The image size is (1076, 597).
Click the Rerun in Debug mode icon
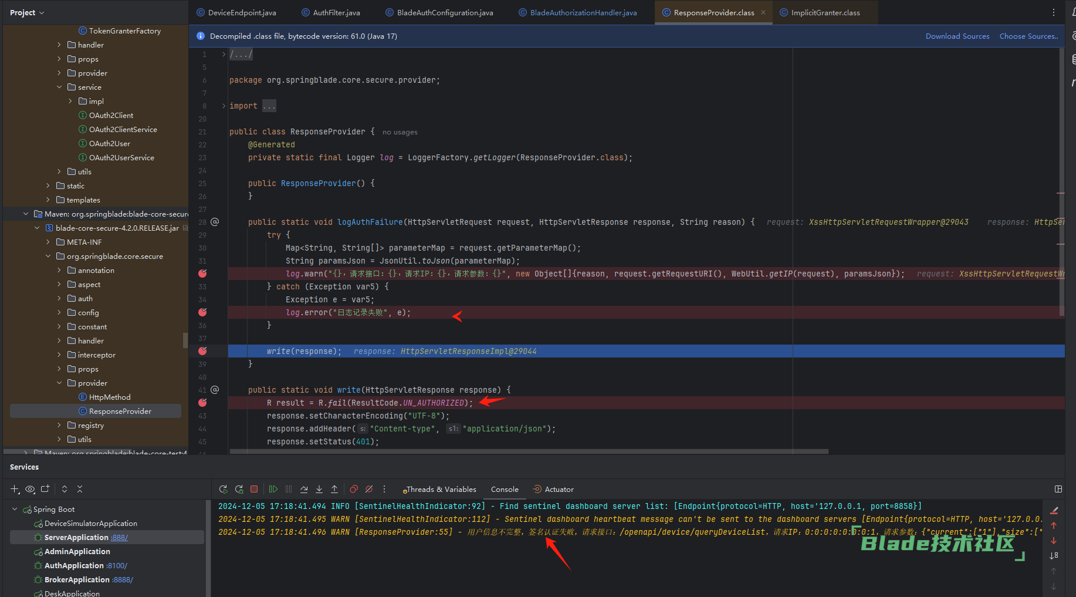239,489
